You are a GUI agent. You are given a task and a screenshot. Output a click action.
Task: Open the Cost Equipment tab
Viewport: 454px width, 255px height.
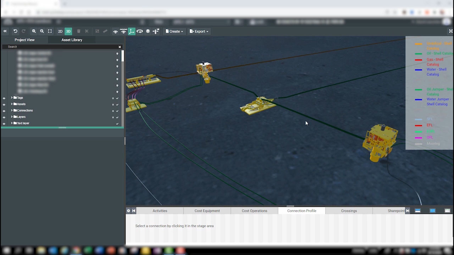pyautogui.click(x=207, y=211)
